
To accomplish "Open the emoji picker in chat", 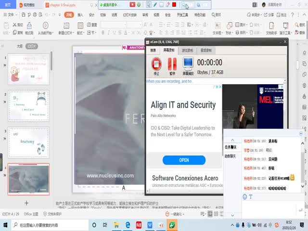I will (245, 197).
